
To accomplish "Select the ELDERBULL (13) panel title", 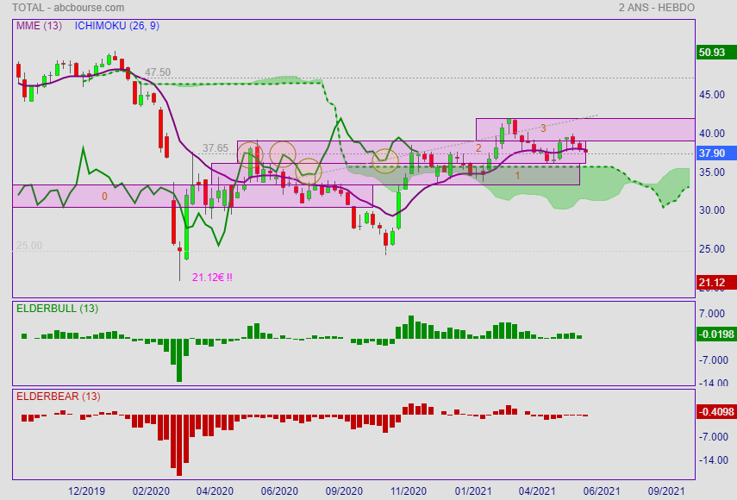I will pos(58,309).
